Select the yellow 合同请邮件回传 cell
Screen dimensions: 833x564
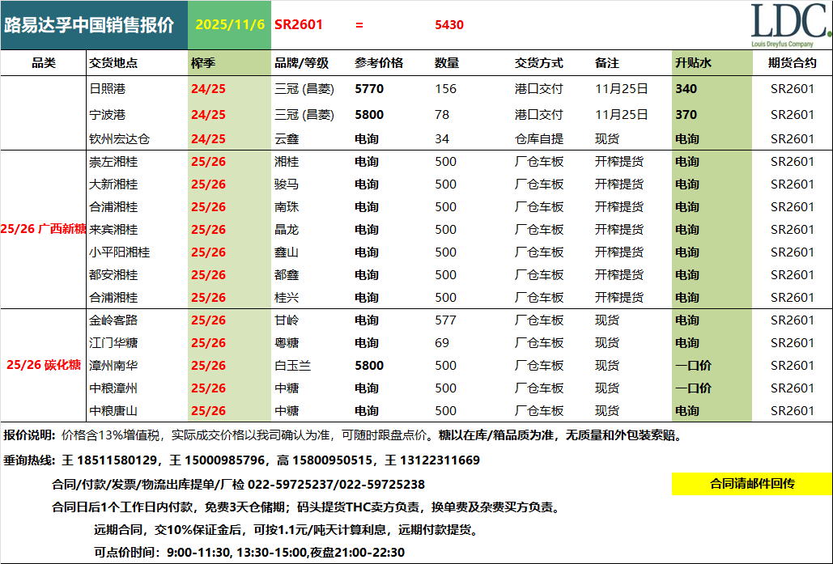click(751, 484)
